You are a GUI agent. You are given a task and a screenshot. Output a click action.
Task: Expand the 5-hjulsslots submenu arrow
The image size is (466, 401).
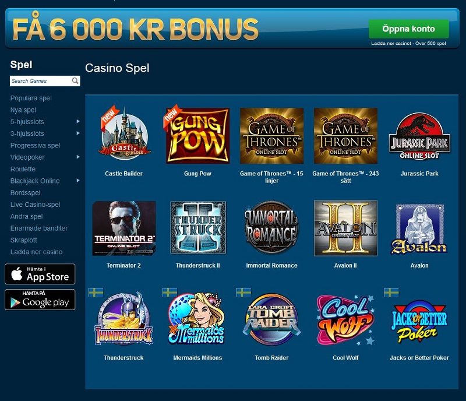(x=78, y=121)
